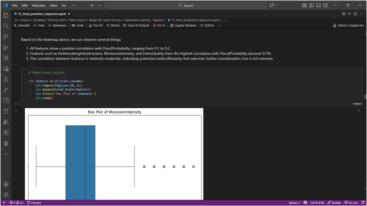Open the Accounts icon in activity bar
This screenshot has width=367, height=206.
pyautogui.click(x=6, y=184)
